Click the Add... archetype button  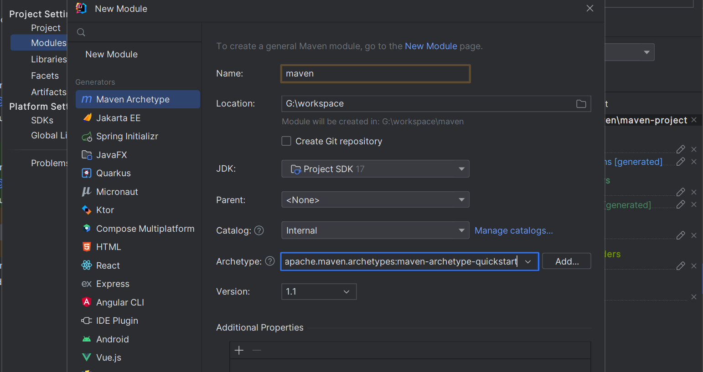click(567, 261)
